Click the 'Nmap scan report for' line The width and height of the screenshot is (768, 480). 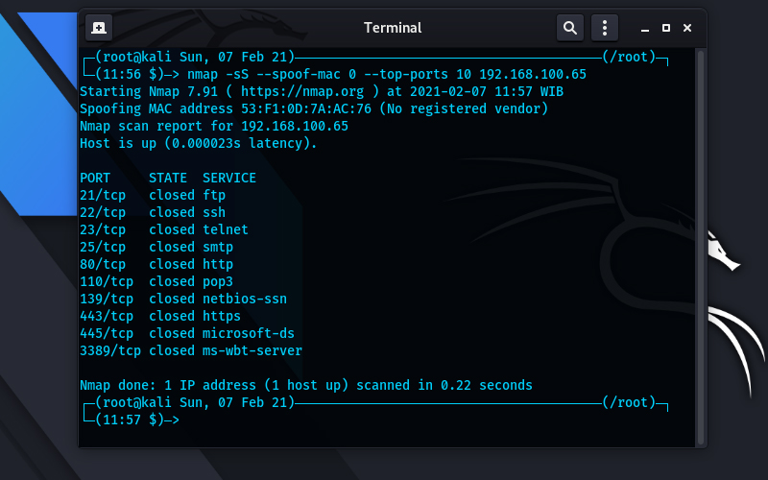point(214,127)
